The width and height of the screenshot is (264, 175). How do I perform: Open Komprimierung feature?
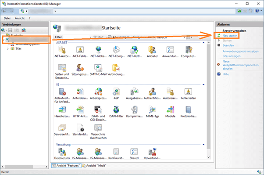pos(134,112)
